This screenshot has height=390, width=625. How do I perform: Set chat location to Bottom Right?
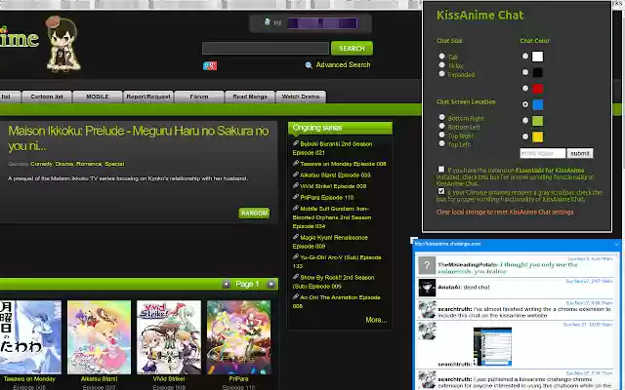[441, 117]
